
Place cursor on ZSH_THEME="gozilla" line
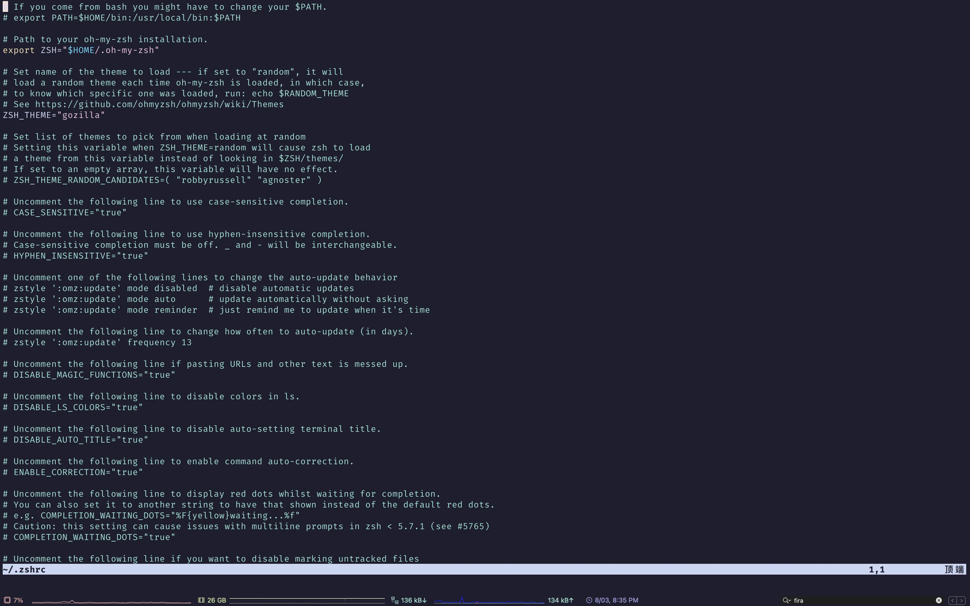54,115
